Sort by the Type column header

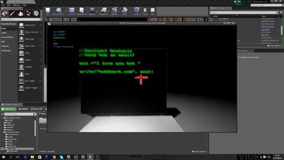pyautogui.click(x=263, y=16)
